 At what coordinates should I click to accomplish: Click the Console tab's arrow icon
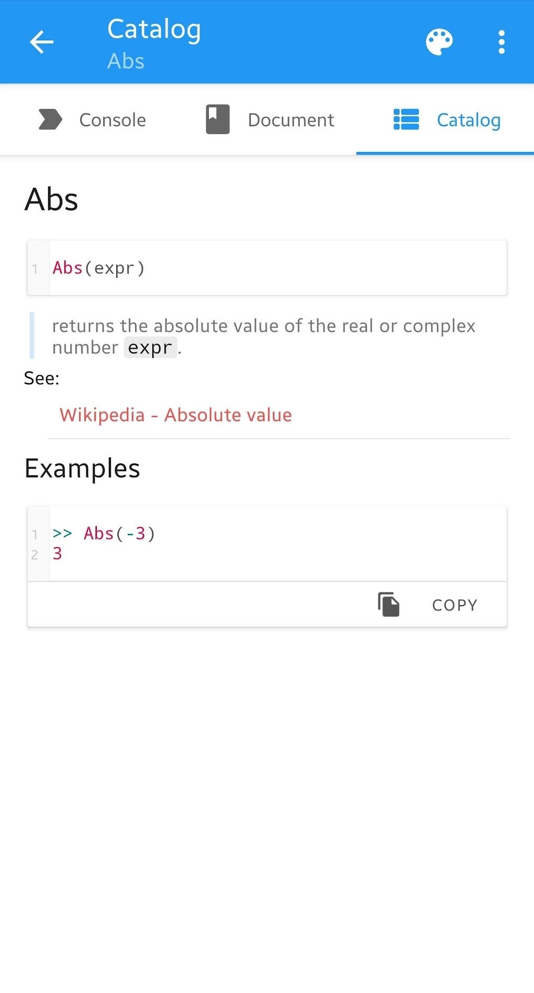coord(50,119)
